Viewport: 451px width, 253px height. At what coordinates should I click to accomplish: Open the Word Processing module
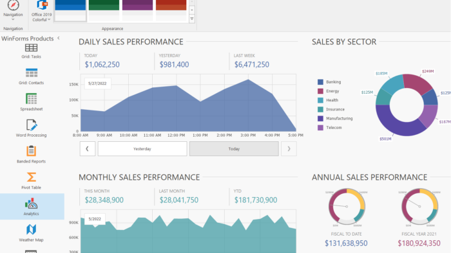coord(31,128)
